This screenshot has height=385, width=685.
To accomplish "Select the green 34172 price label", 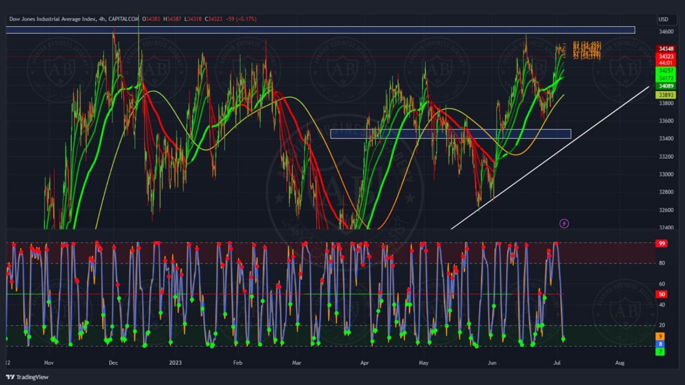I will click(x=666, y=78).
